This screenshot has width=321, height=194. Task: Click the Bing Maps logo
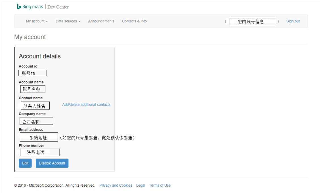[x=30, y=7]
